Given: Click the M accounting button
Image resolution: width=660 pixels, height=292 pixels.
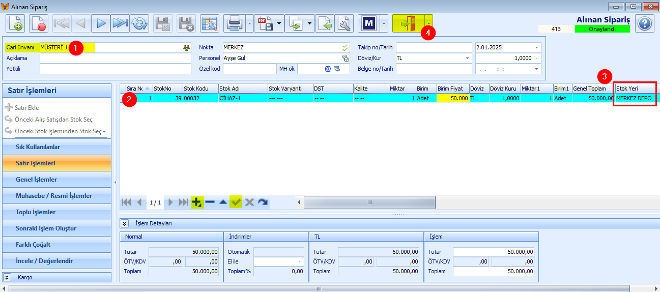Looking at the screenshot, I should (x=369, y=23).
